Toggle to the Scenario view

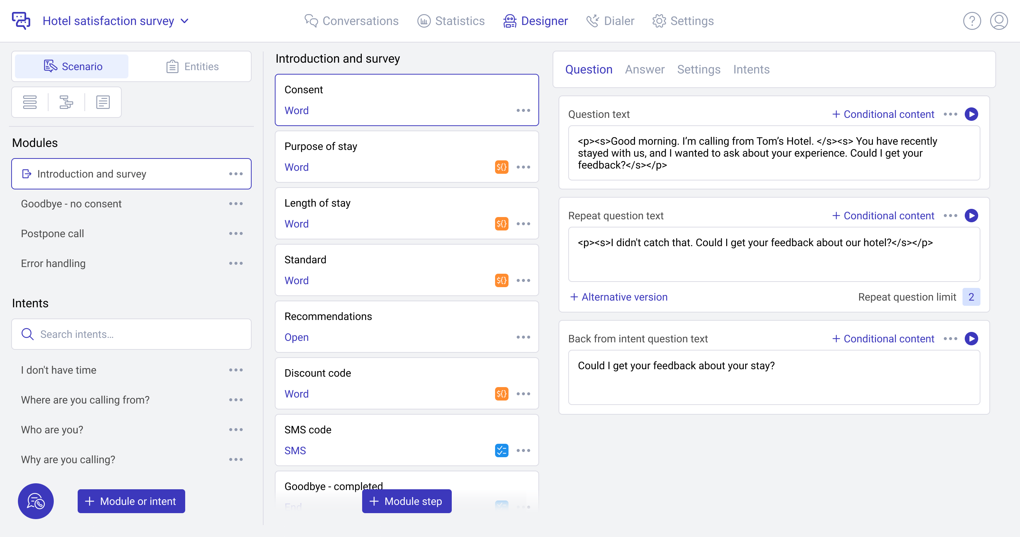(x=72, y=66)
